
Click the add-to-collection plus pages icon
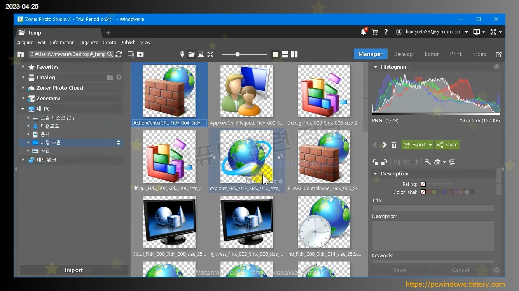(453, 162)
